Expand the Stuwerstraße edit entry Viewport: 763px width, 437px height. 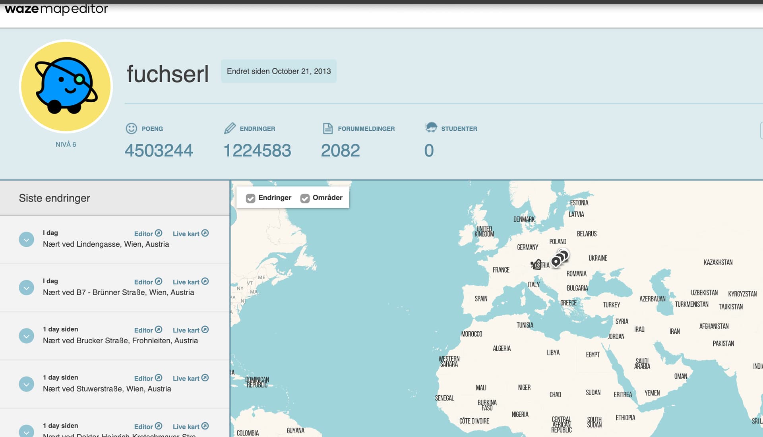pyautogui.click(x=26, y=384)
